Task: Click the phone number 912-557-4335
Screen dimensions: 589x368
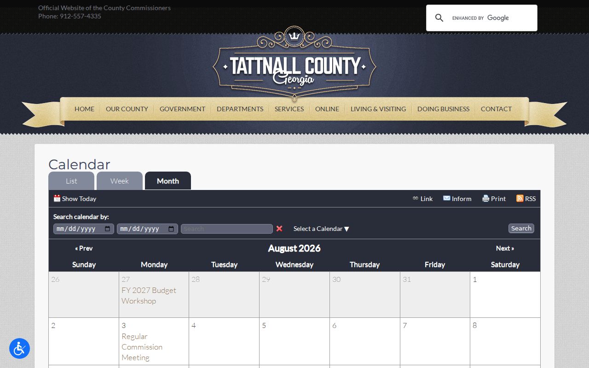Action: click(x=81, y=16)
